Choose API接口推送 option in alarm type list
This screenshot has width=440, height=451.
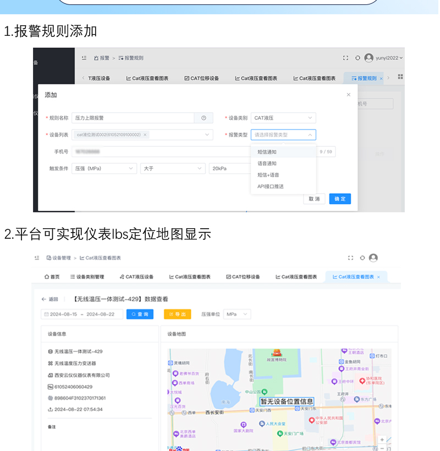271,186
